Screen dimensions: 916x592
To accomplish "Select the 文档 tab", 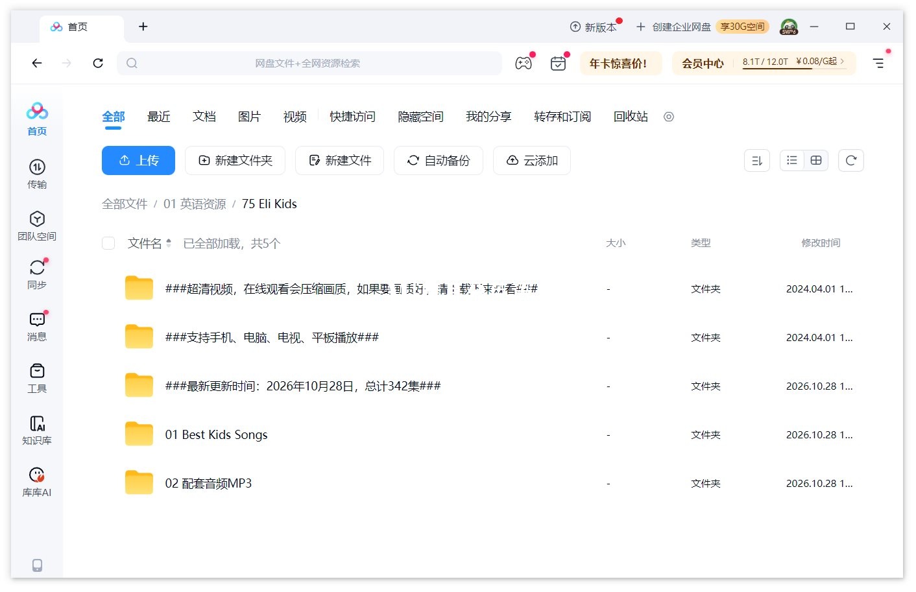I will point(204,117).
